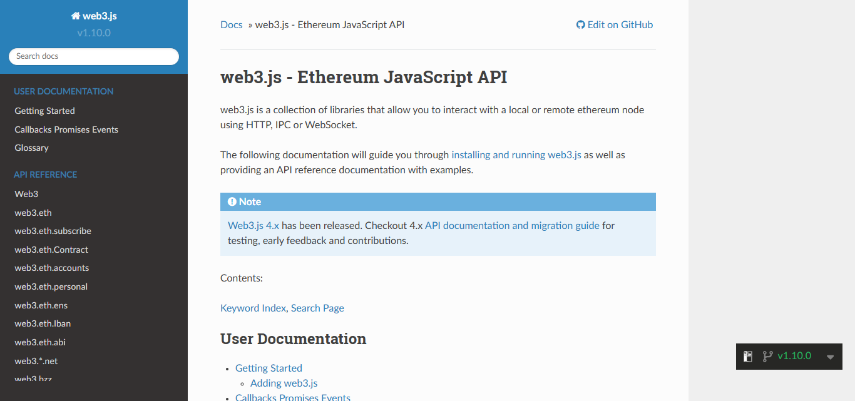Click the v1.10.0 version text under title
The height and width of the screenshot is (401, 855).
click(94, 33)
